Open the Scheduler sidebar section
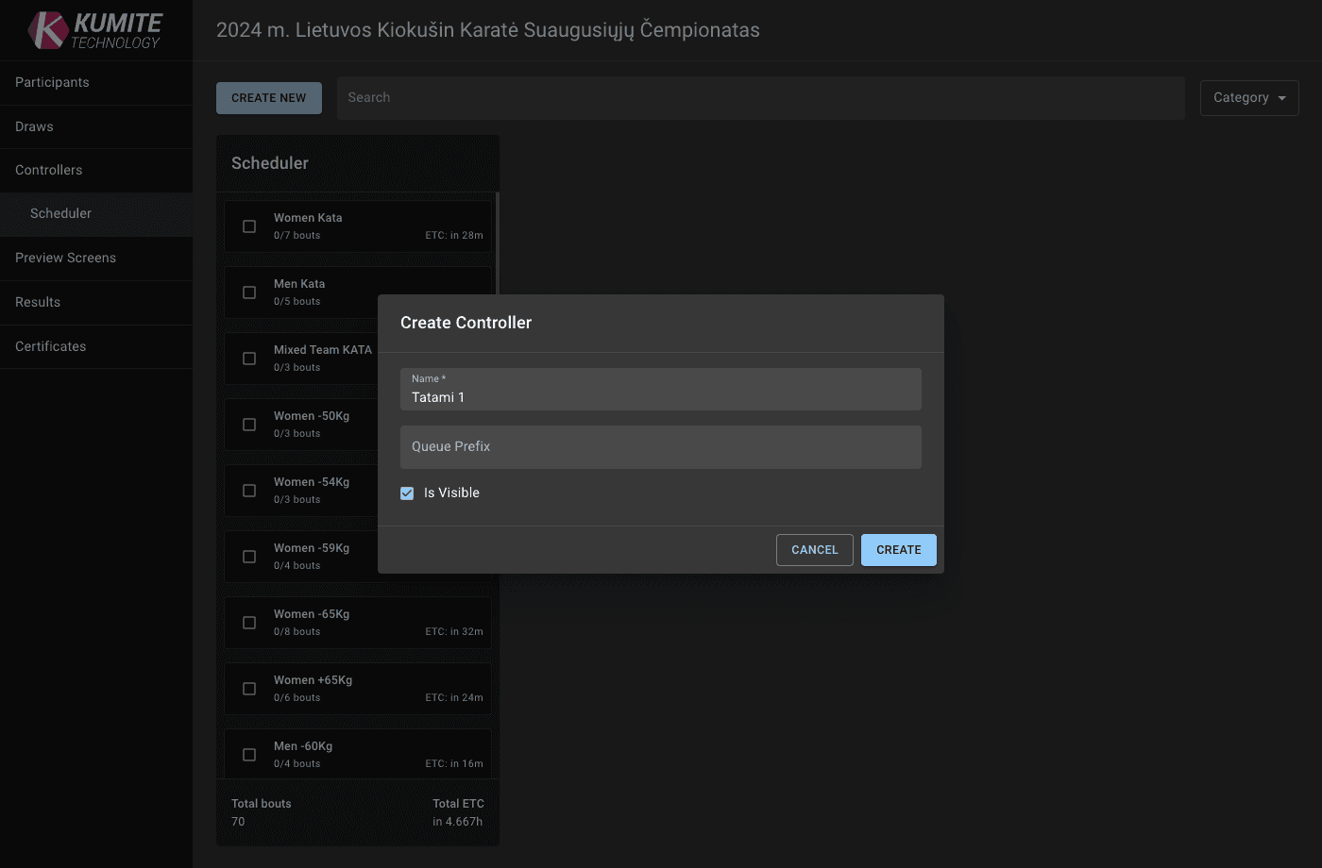The height and width of the screenshot is (868, 1322). pos(60,214)
